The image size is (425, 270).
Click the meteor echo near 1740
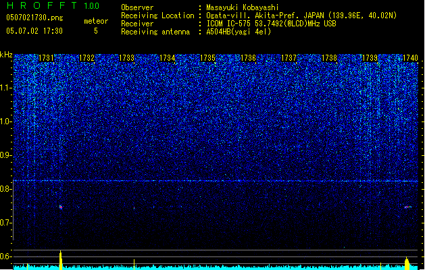click(x=407, y=207)
